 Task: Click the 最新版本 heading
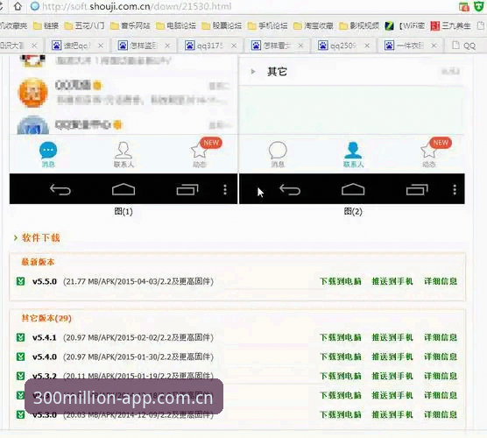(x=38, y=262)
